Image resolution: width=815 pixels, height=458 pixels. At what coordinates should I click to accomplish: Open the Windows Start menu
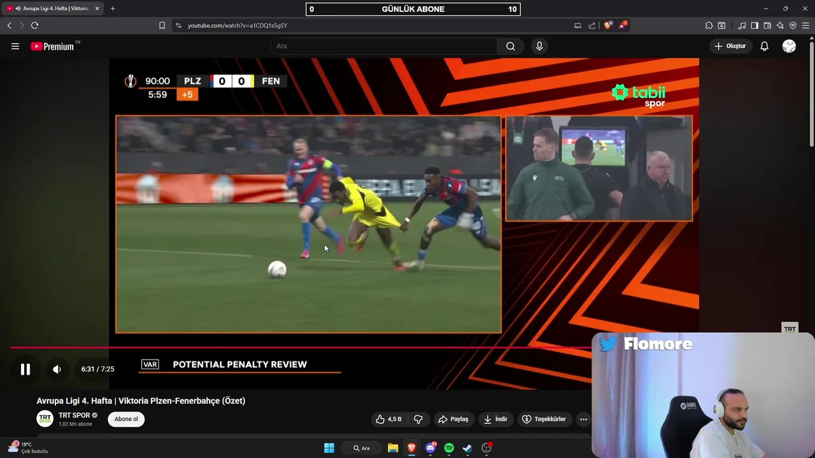pyautogui.click(x=329, y=448)
